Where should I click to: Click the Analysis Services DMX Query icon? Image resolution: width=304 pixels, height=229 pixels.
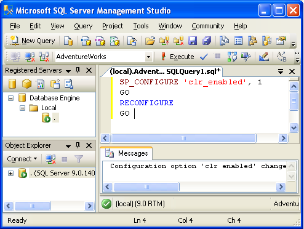coord(100,41)
